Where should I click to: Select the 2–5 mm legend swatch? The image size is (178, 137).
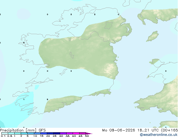(x=24, y=133)
